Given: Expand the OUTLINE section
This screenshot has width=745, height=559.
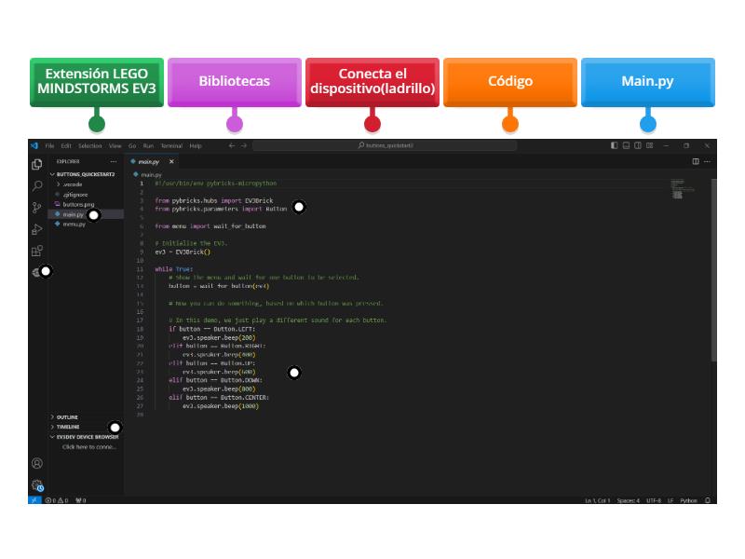Looking at the screenshot, I should pos(67,416).
